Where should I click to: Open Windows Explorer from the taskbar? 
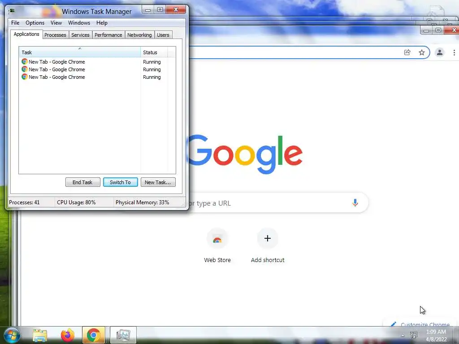point(40,335)
